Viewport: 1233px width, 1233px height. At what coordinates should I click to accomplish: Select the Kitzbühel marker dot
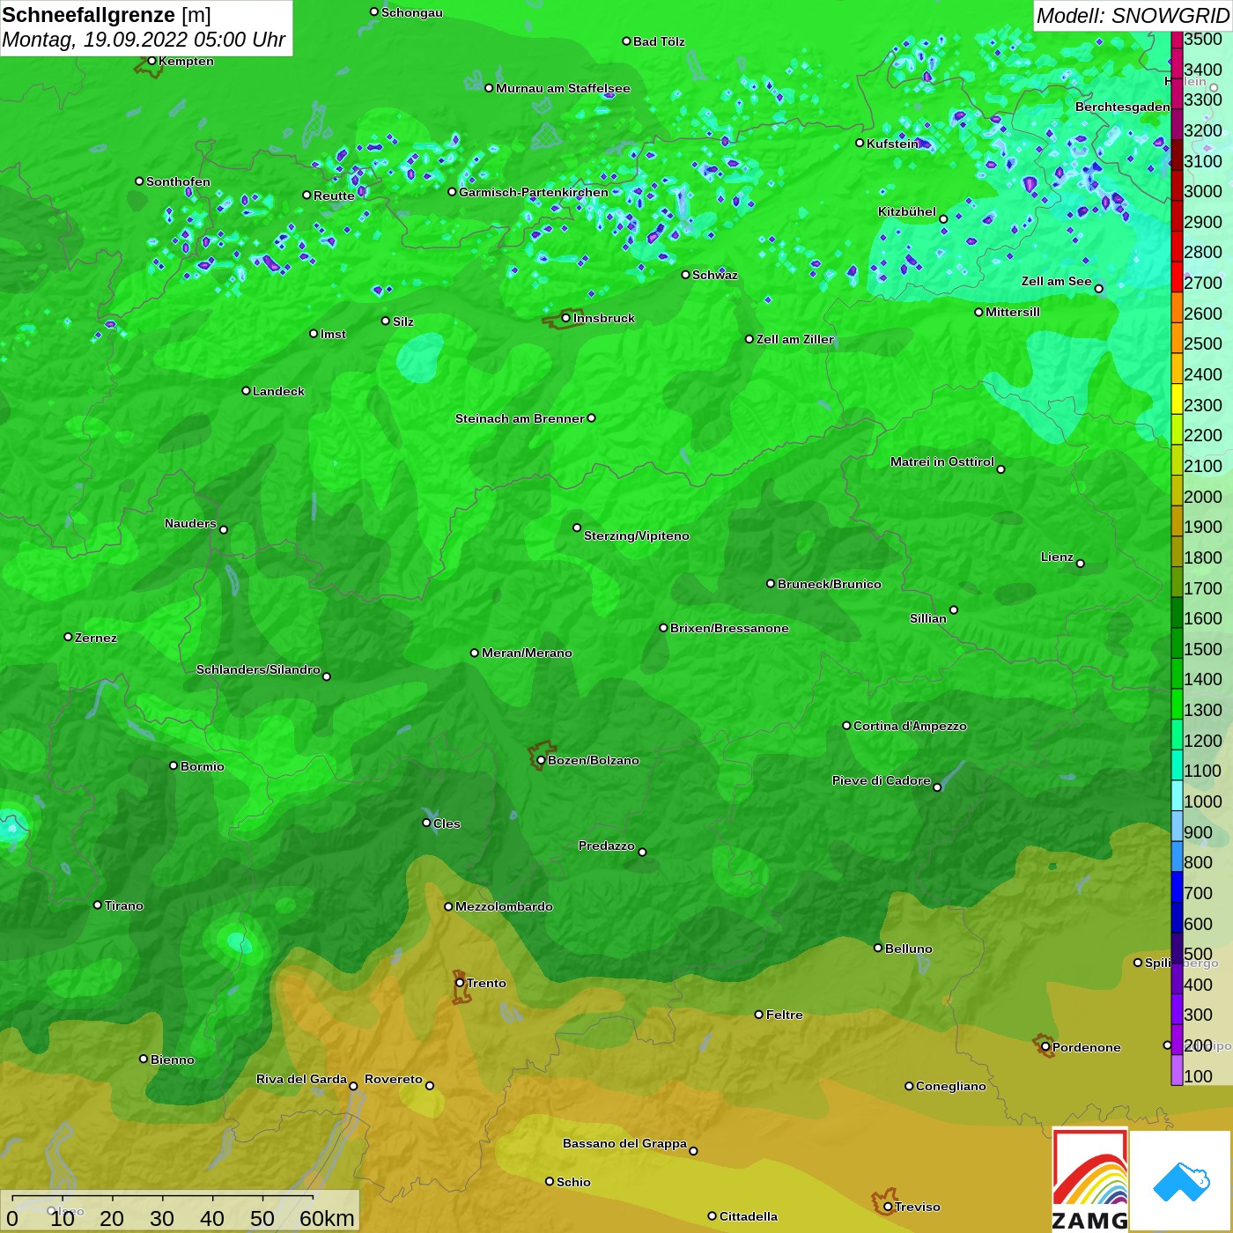click(x=943, y=218)
